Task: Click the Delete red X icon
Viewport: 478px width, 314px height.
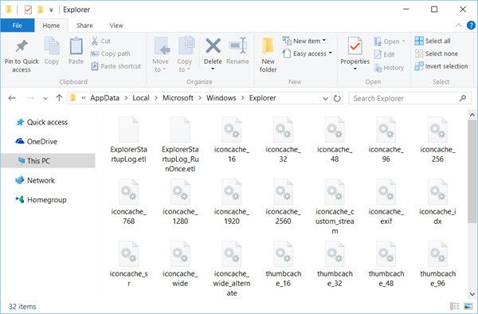Action: (213, 46)
